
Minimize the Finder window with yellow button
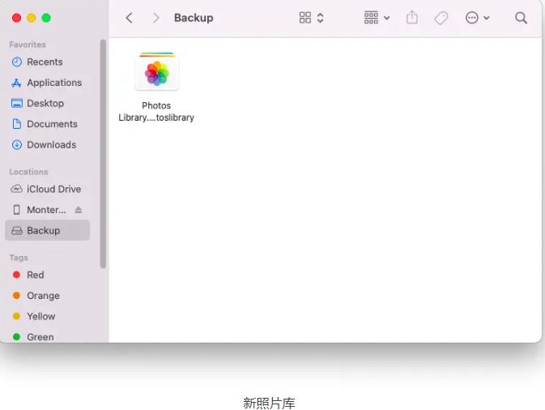click(x=32, y=18)
